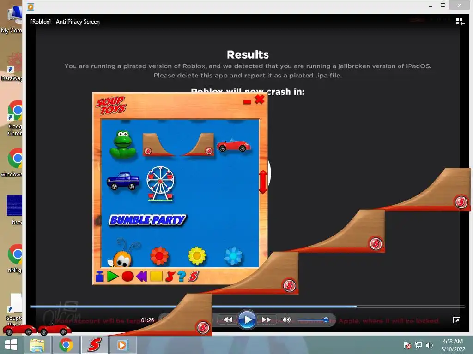Select the green frog toy
Screen dimensions: 473x354
[122, 144]
